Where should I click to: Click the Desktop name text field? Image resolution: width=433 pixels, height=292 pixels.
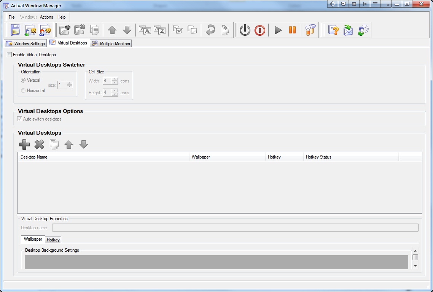pos(235,228)
